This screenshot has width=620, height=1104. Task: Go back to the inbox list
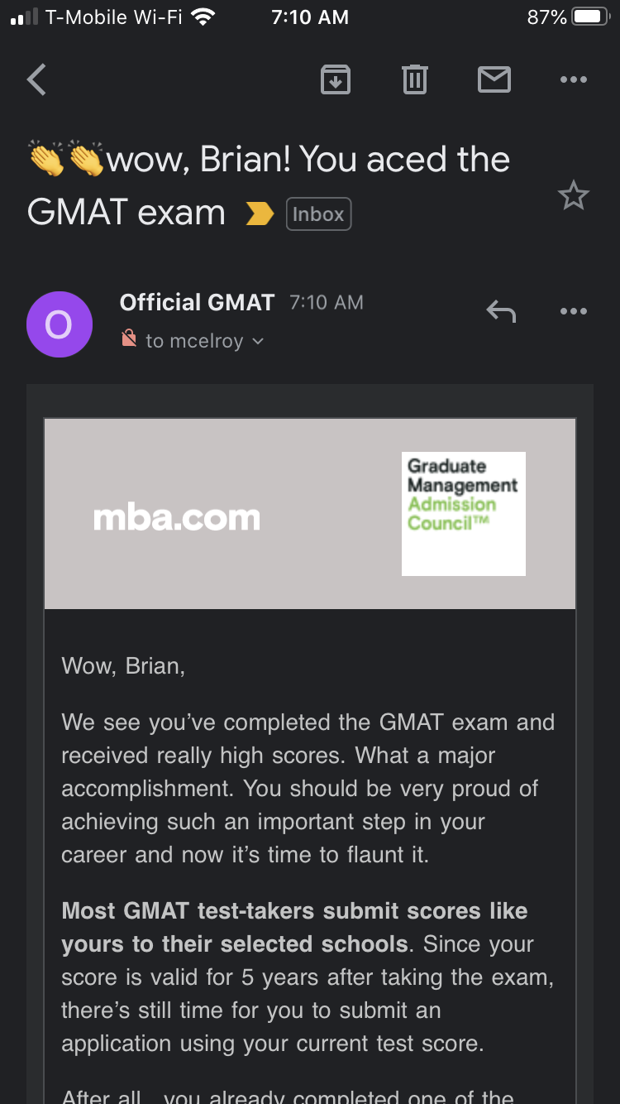36,80
